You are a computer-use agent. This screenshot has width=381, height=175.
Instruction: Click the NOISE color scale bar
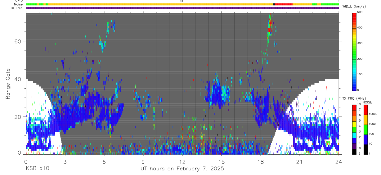click(365, 130)
